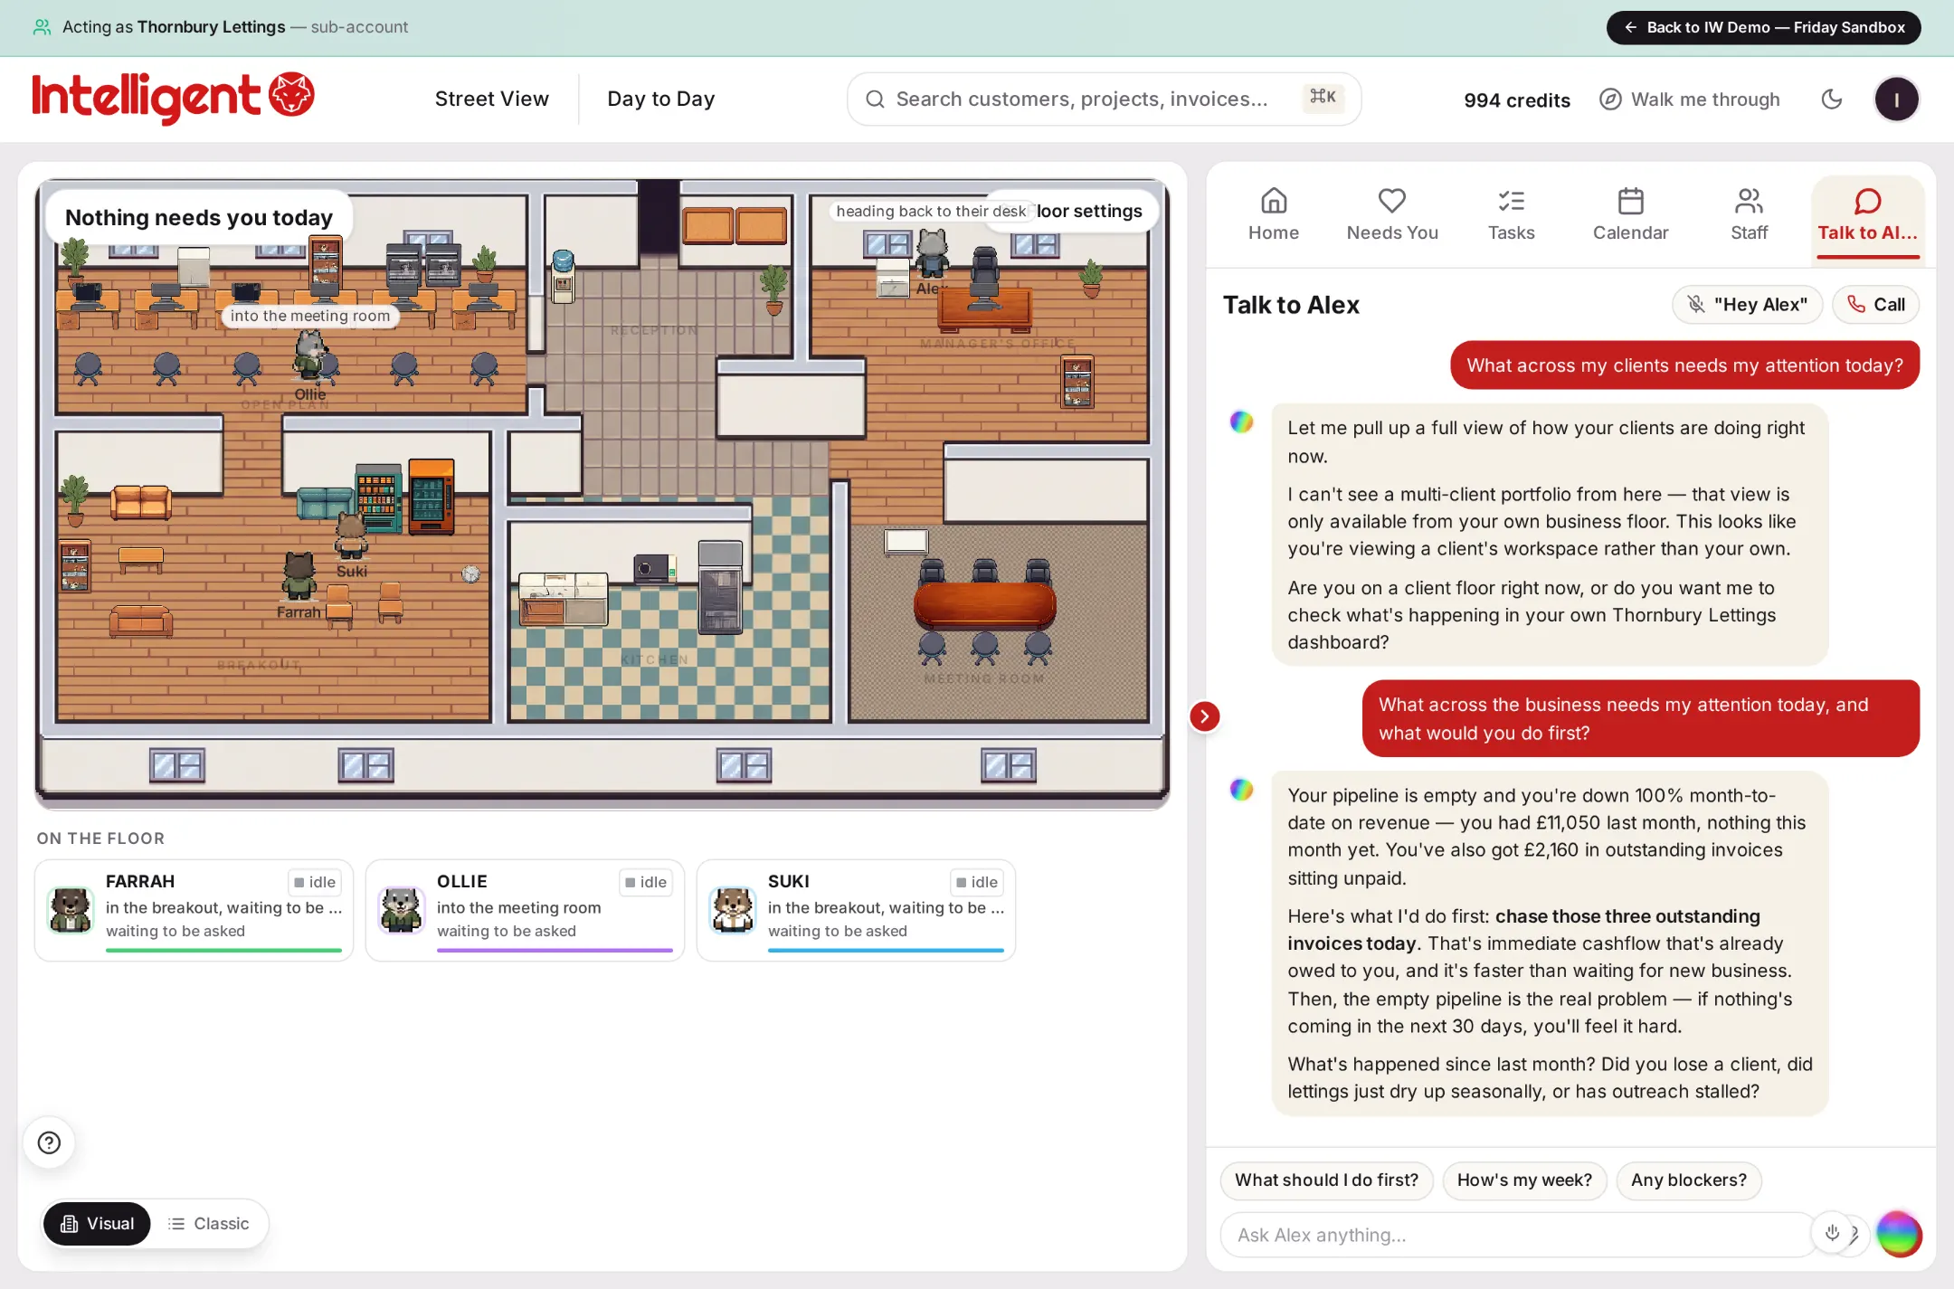Click the help question mark icon
Screen dimensions: 1954x1289
point(49,1142)
